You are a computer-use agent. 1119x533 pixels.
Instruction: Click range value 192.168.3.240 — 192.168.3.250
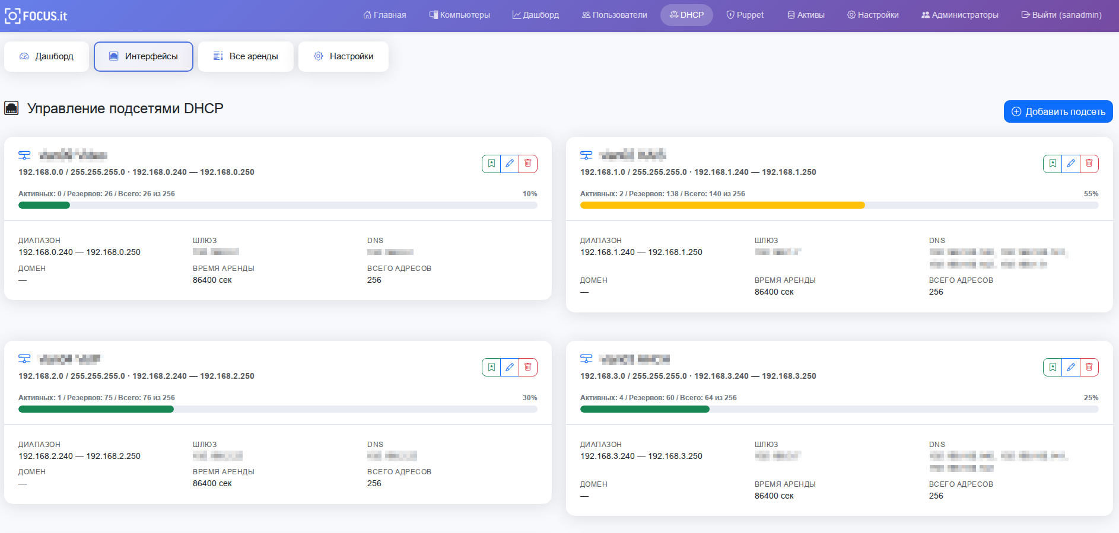click(641, 456)
